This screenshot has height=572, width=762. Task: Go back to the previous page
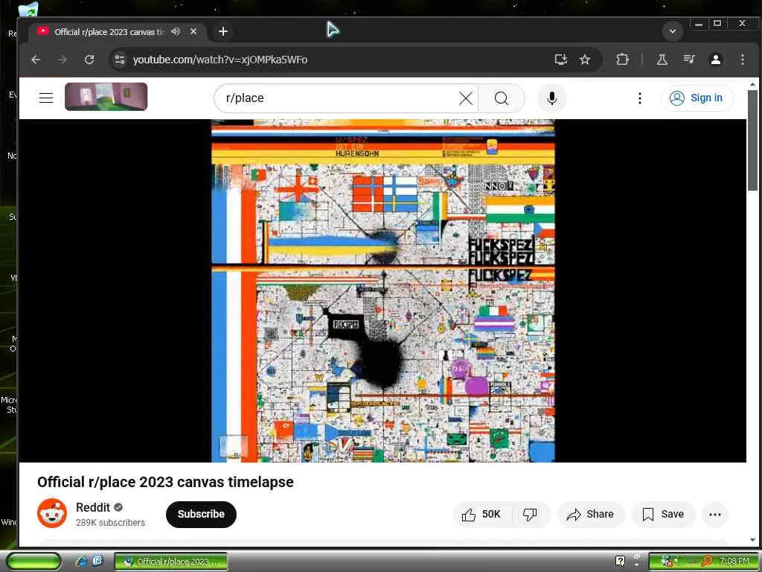click(x=36, y=60)
